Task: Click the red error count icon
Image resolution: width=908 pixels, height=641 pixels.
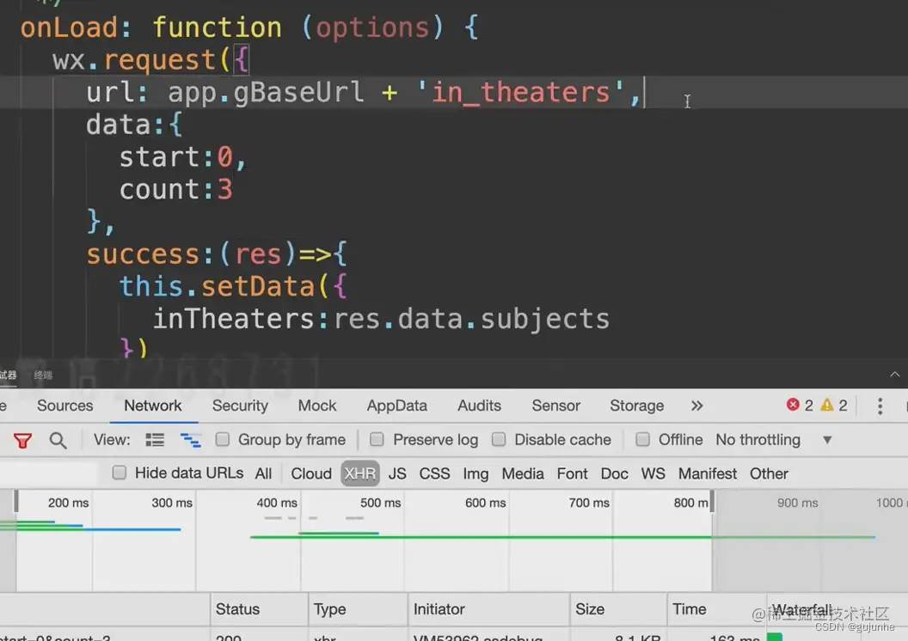Action: point(793,405)
